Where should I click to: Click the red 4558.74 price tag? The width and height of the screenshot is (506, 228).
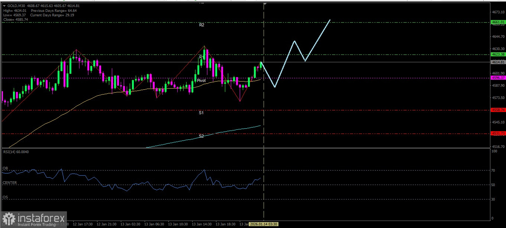coord(498,110)
